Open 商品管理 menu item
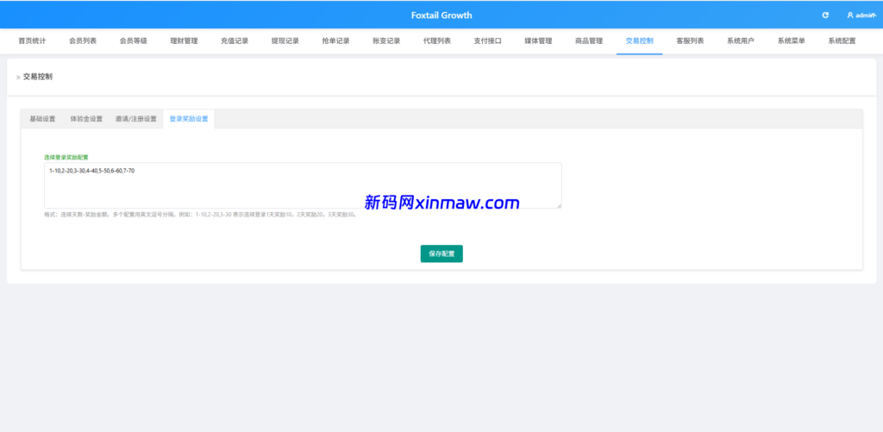883x432 pixels. click(x=588, y=41)
